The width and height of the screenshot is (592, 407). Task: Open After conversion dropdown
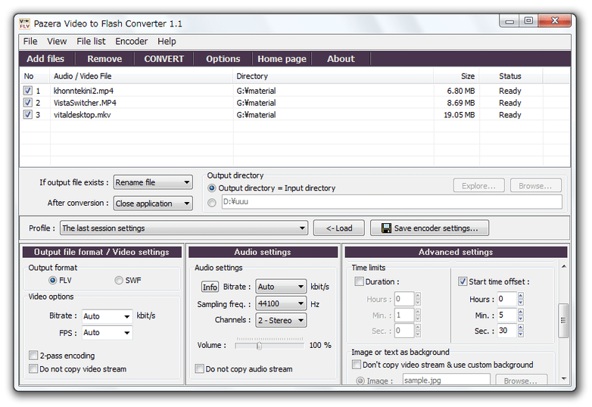153,203
